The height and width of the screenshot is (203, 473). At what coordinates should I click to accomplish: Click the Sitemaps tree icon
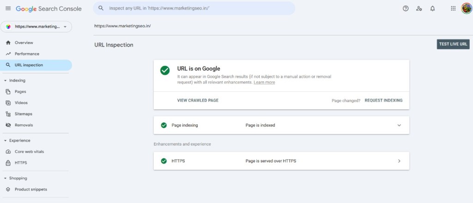[x=8, y=114]
